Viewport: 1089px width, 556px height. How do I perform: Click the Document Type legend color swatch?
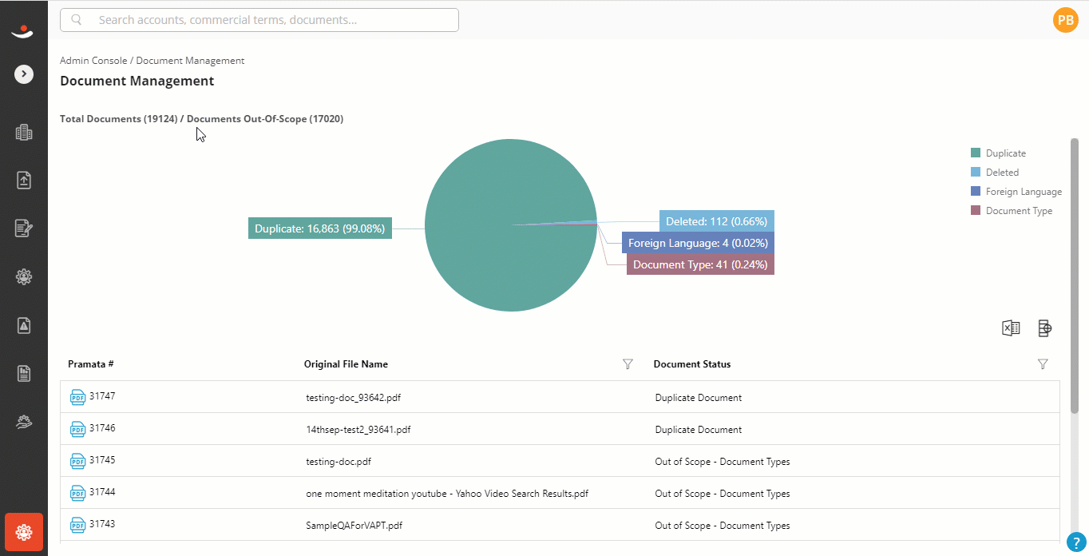[x=975, y=211]
